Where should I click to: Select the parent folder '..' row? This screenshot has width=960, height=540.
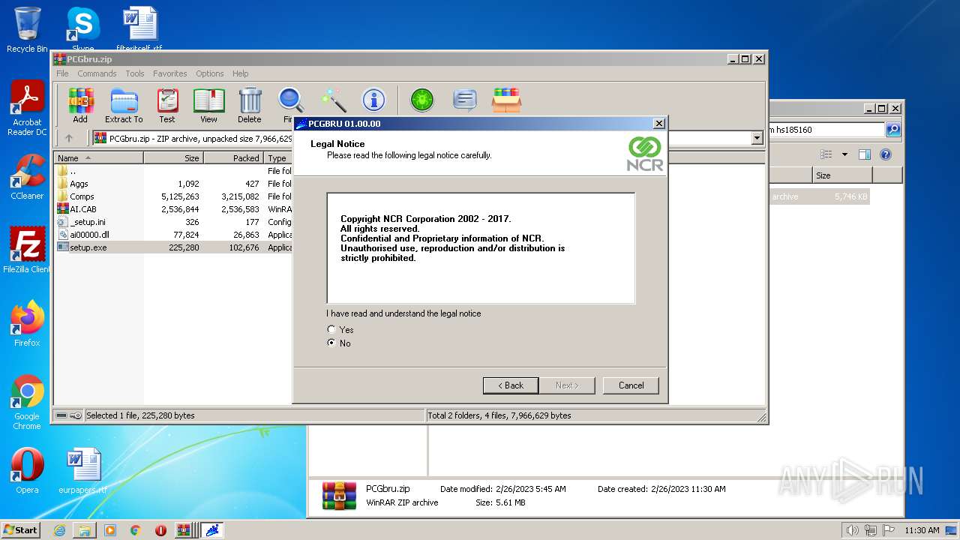(174, 171)
